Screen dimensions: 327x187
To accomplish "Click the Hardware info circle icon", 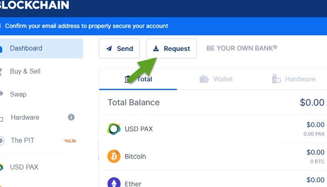I will click(71, 117).
